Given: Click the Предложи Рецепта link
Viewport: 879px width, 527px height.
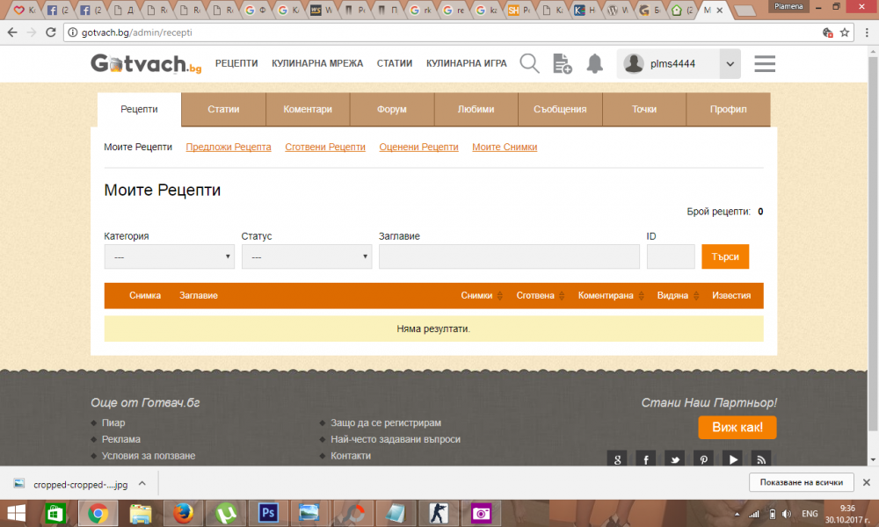Looking at the screenshot, I should (229, 147).
